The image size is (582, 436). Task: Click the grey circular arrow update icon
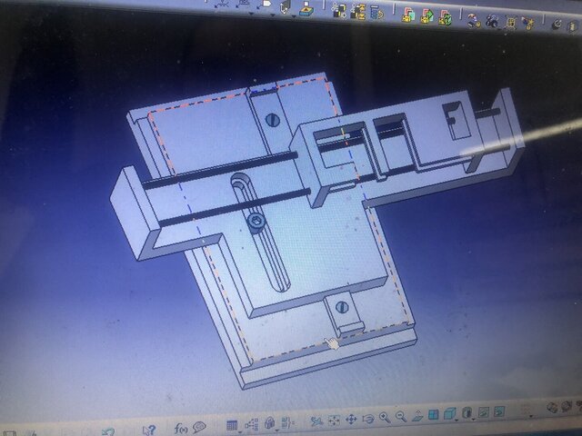coord(557,25)
